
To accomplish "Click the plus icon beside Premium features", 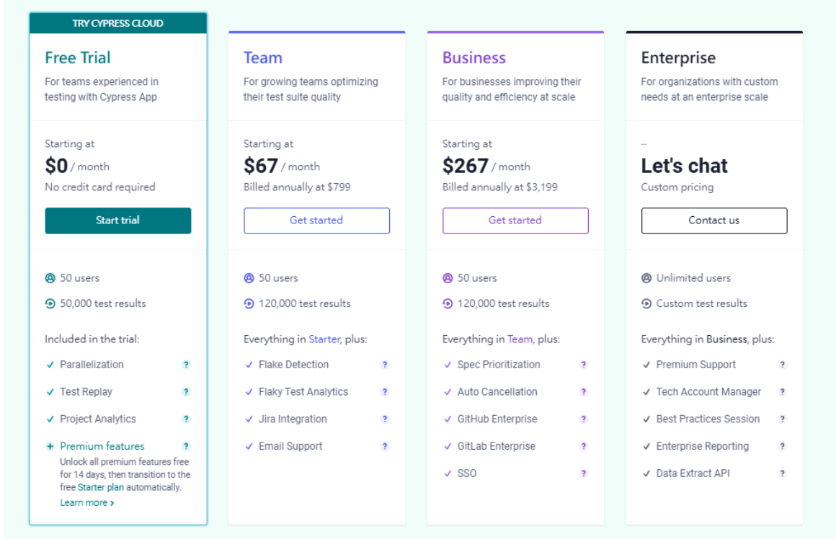I will [x=50, y=446].
